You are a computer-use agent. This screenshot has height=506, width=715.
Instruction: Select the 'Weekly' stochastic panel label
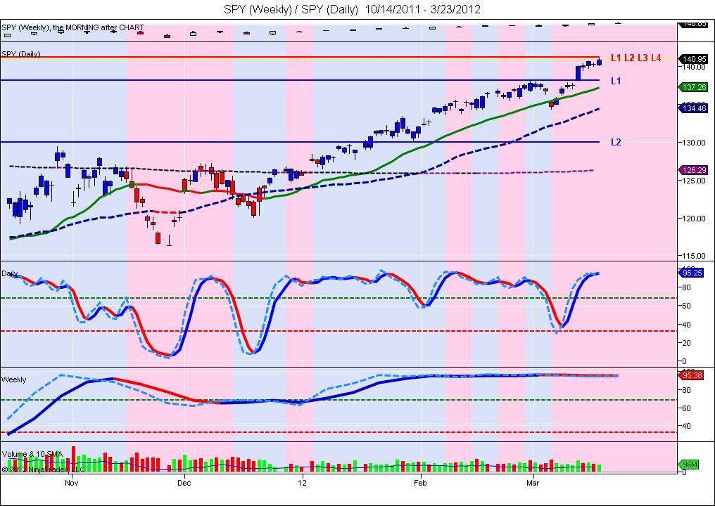[13, 379]
